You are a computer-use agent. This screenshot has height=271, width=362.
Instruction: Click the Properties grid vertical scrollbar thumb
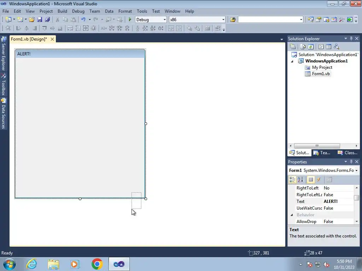click(357, 198)
